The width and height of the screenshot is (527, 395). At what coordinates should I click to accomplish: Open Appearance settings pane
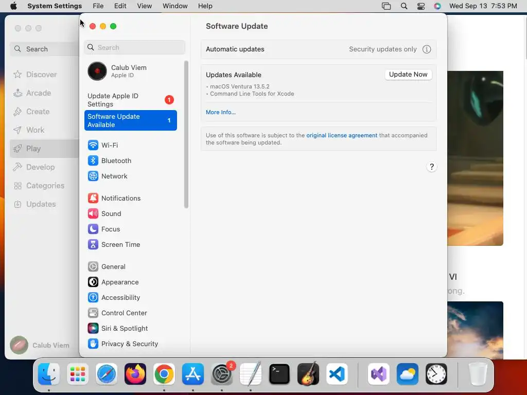tap(130, 282)
